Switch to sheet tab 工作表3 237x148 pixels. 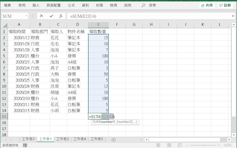tap(28, 139)
